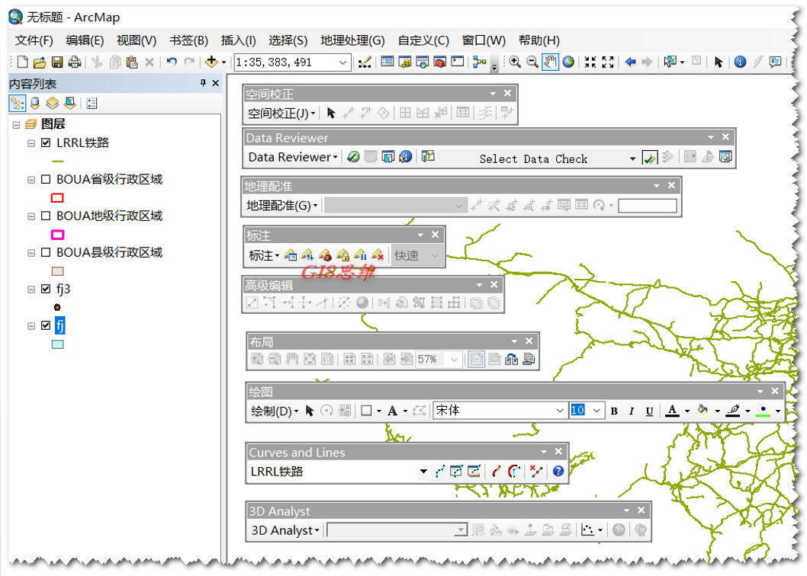Close the 3D Analyst toolbar
This screenshot has height=576, width=807.
[641, 510]
